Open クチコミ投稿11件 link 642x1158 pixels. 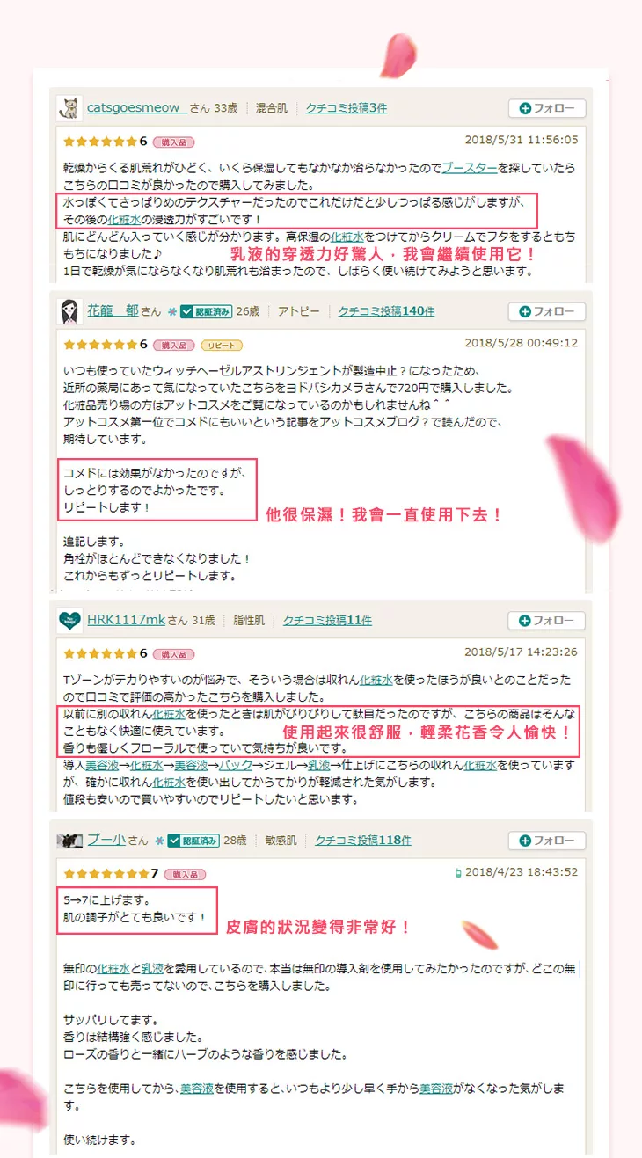[x=327, y=621]
